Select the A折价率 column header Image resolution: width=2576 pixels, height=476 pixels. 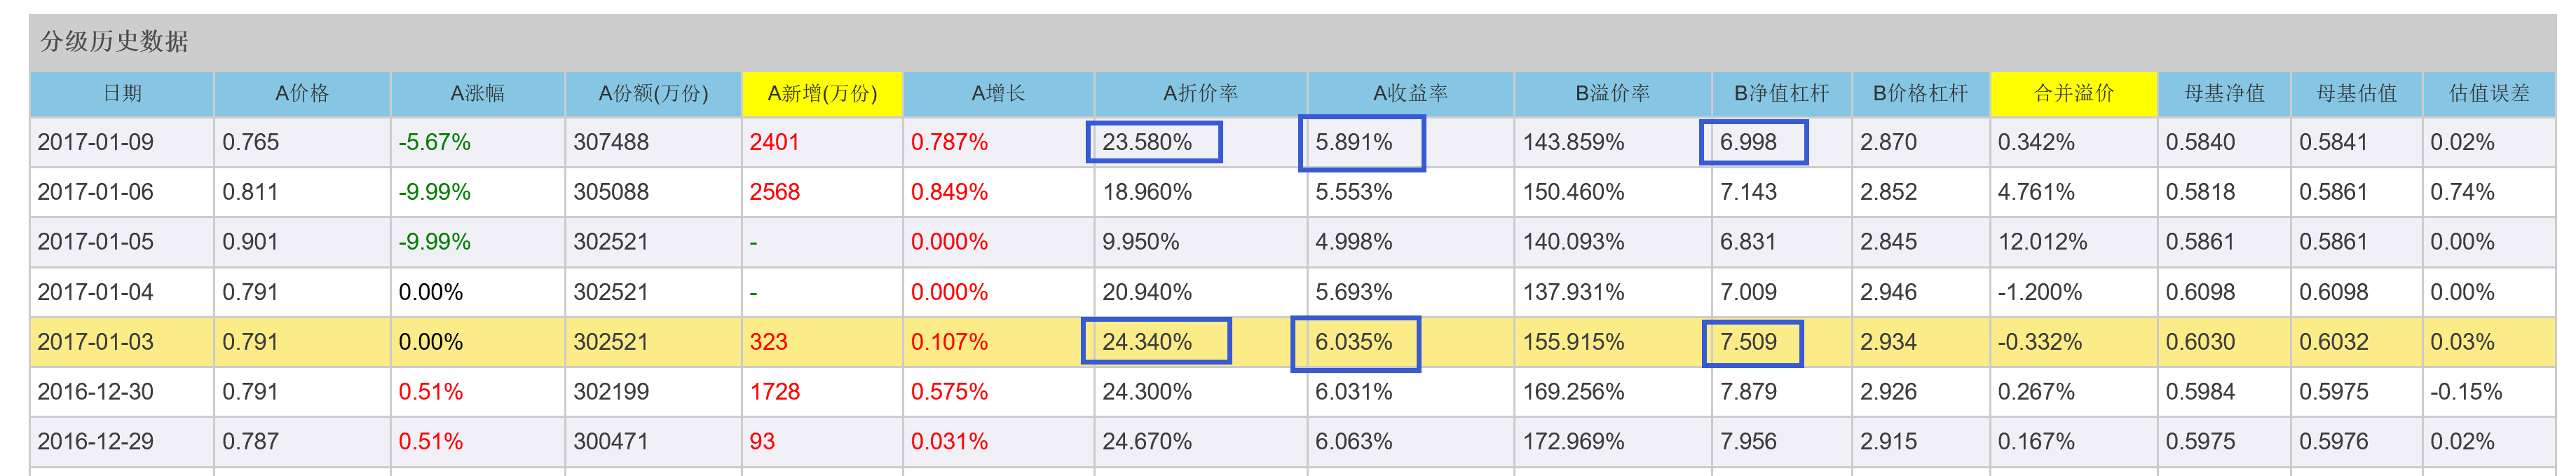[x=1200, y=94]
